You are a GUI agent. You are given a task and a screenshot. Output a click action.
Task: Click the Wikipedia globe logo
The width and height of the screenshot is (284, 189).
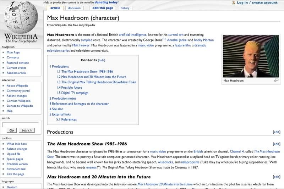(x=21, y=17)
